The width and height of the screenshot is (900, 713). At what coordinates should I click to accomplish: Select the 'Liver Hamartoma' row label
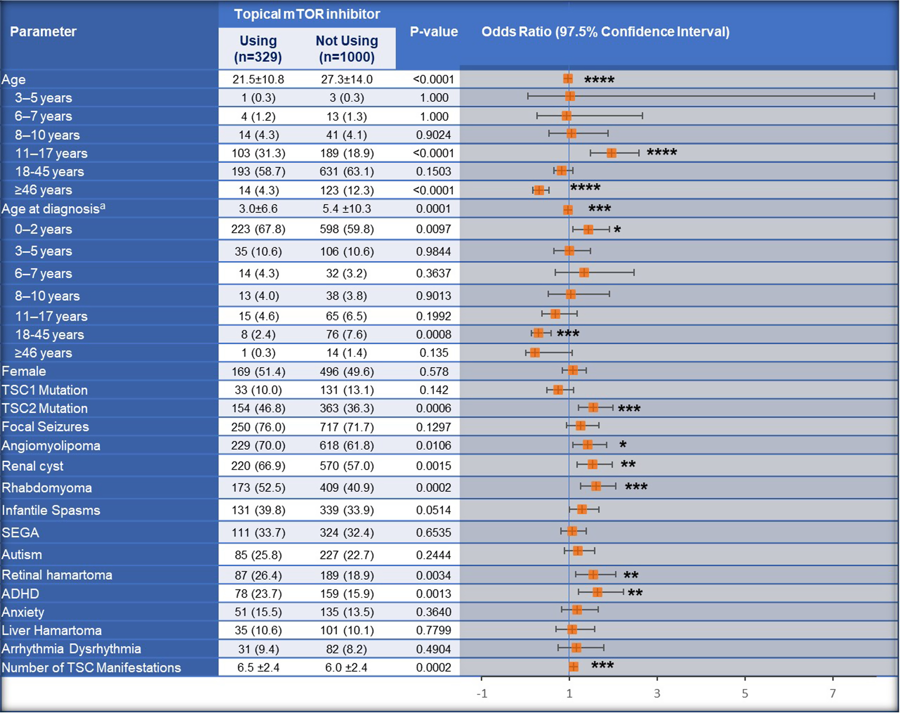[51, 630]
